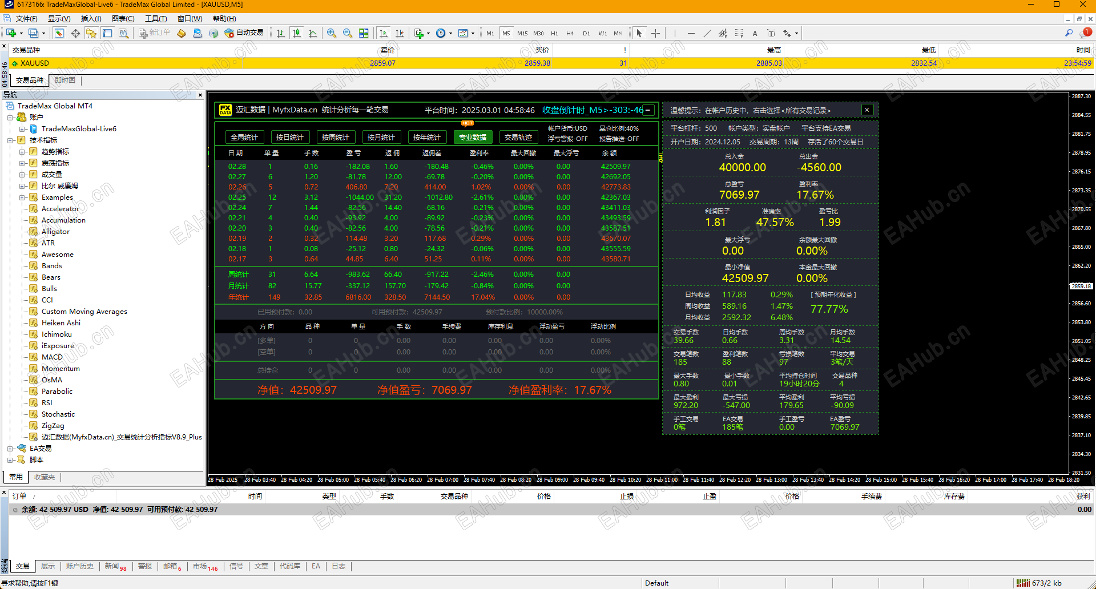Viewport: 1096px width, 589px height.
Task: Select the cursor arrow tool
Action: pyautogui.click(x=639, y=33)
